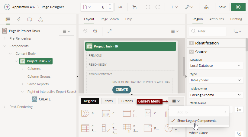The image size is (248, 137).
Task: Open the Location Local Database dropdown
Action: click(216, 66)
